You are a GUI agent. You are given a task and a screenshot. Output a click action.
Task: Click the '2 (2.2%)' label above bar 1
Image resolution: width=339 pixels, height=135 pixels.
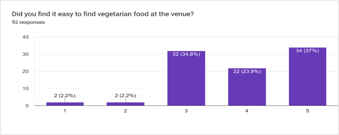pyautogui.click(x=65, y=95)
